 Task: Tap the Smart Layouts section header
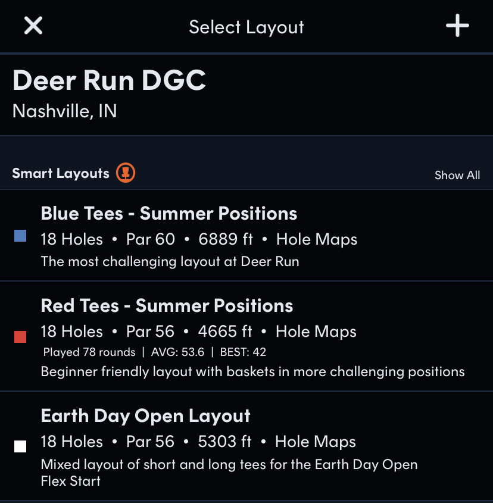61,173
